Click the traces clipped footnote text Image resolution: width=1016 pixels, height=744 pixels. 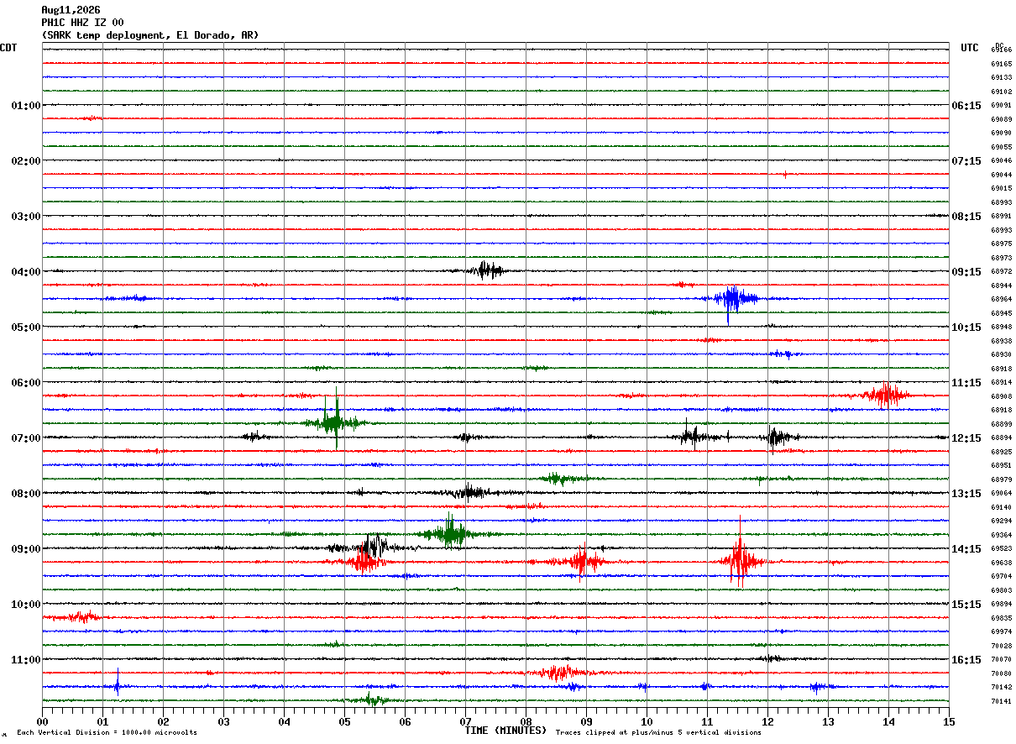click(658, 732)
